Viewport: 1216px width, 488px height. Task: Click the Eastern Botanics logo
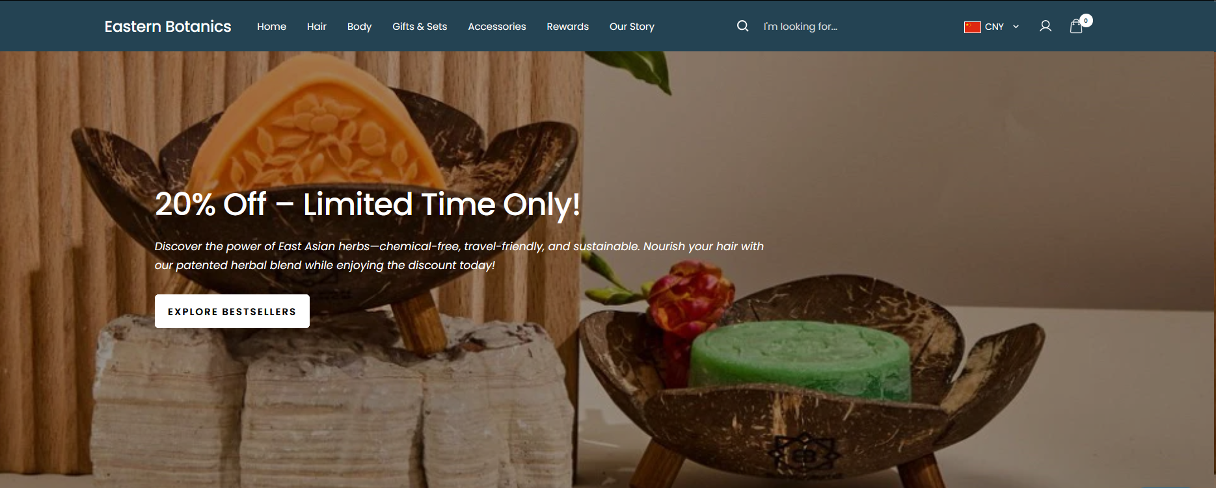pos(168,26)
